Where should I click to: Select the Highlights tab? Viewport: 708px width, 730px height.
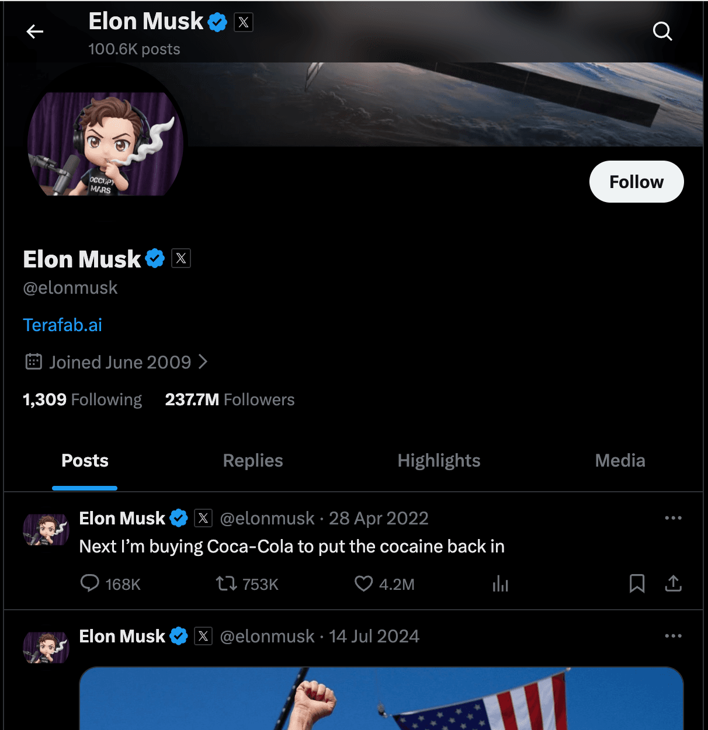click(439, 461)
